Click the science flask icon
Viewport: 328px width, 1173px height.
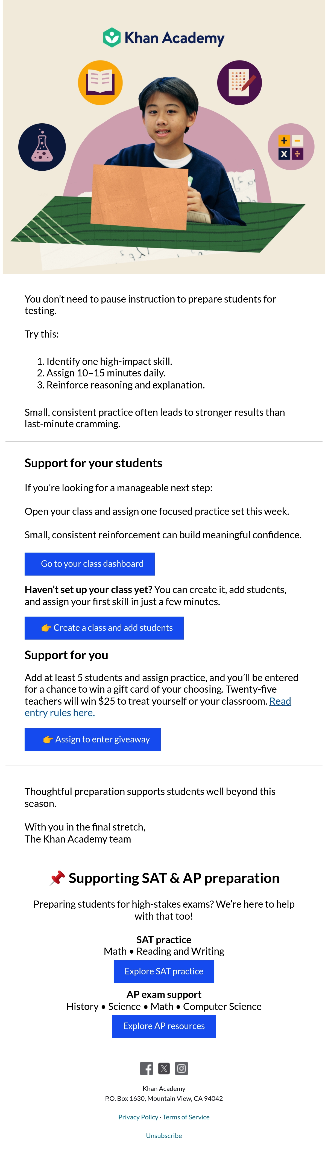(42, 147)
